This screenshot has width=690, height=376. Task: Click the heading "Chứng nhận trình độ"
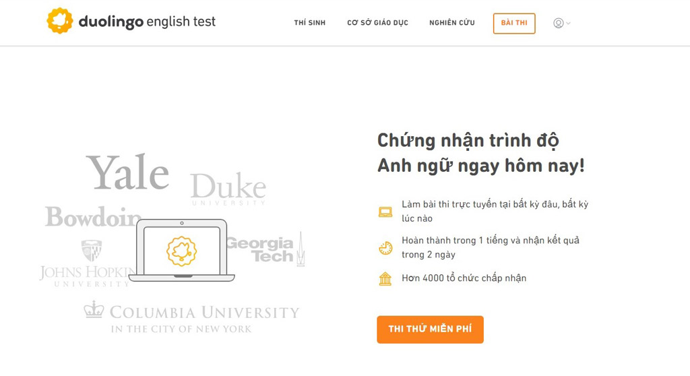click(x=468, y=141)
